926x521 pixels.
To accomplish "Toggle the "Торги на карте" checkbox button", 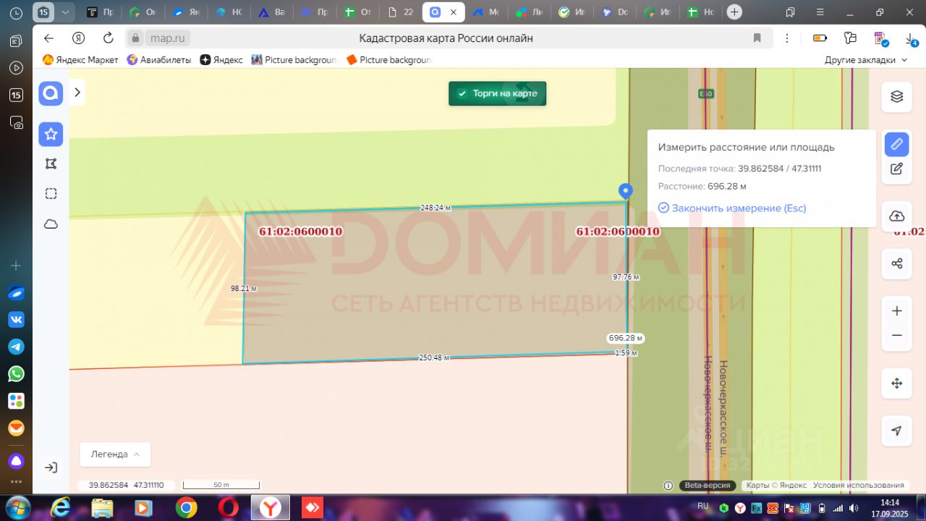I will [497, 93].
